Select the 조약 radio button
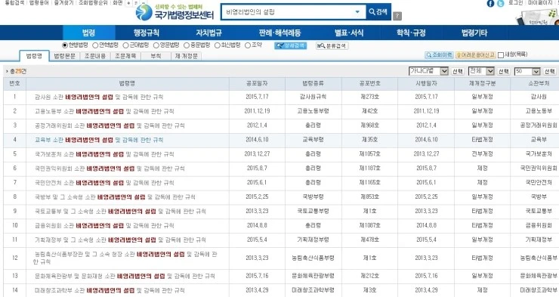559x297 pixels. click(x=248, y=45)
